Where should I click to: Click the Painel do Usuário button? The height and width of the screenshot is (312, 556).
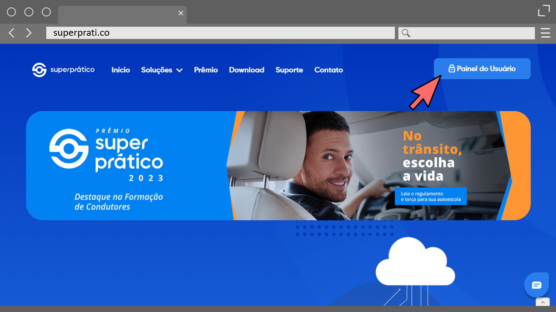tap(482, 69)
